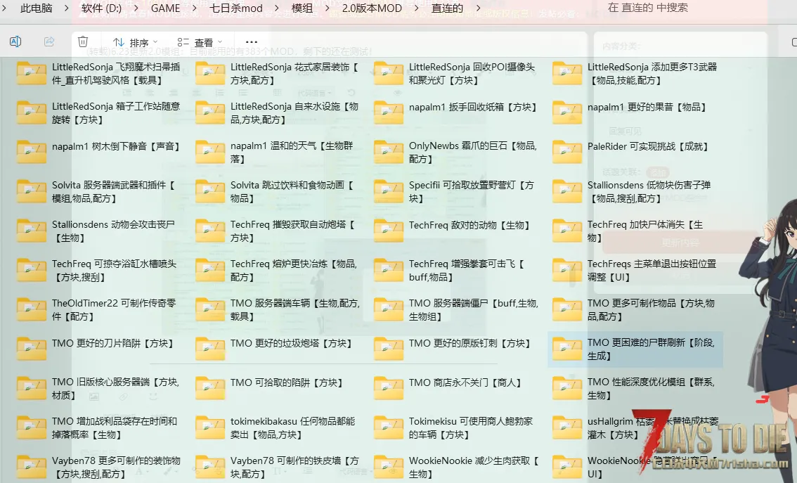The width and height of the screenshot is (797, 483).
Task: Click text TechFreqs 主菜单退出按钮位置调整
Action: click(x=652, y=271)
